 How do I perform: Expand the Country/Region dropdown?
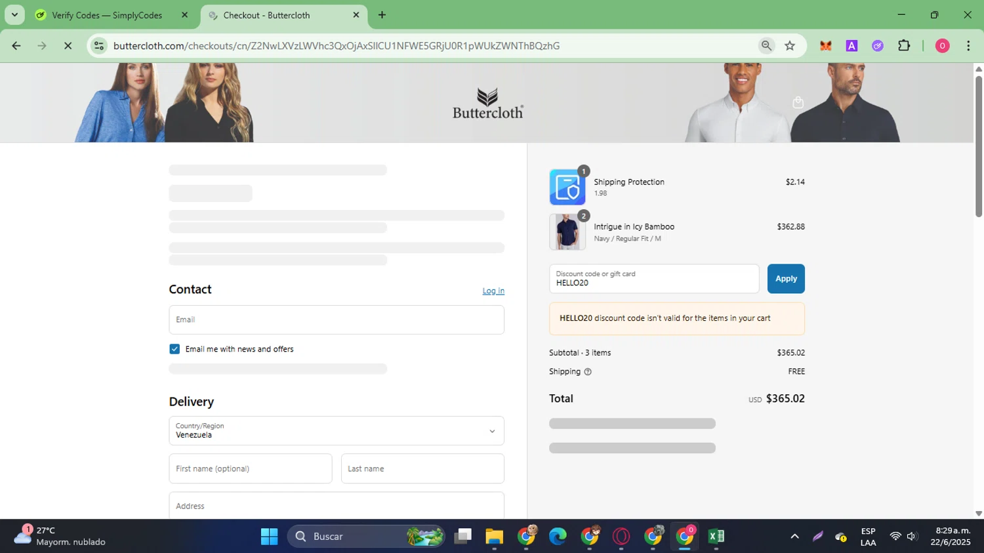[337, 431]
